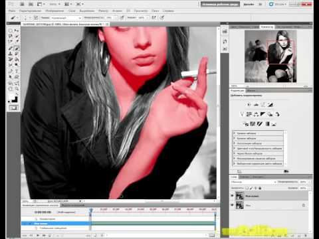Open the Окно menu
Screen dimensions: 319x239
pyautogui.click(x=155, y=11)
